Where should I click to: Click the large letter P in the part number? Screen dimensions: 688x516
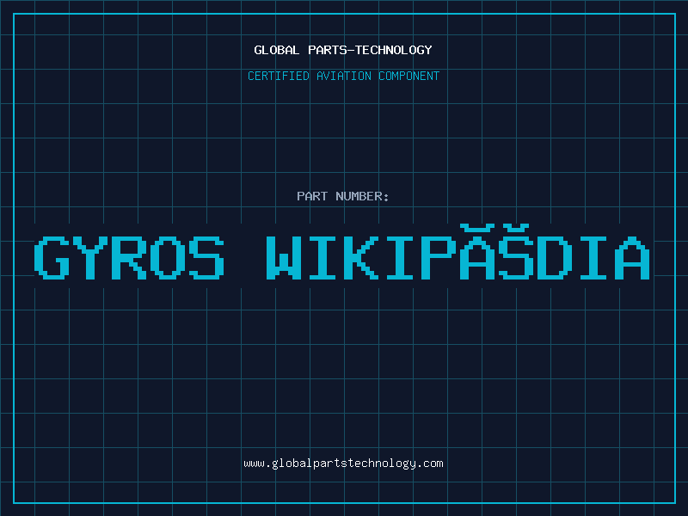pos(439,258)
